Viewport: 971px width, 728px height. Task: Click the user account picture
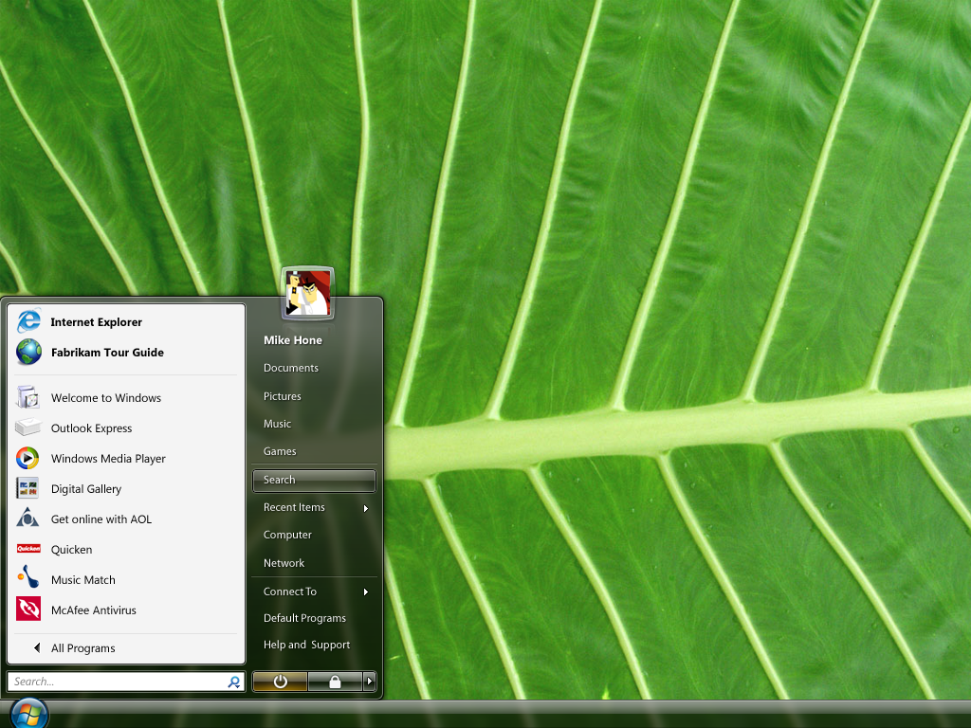coord(308,294)
